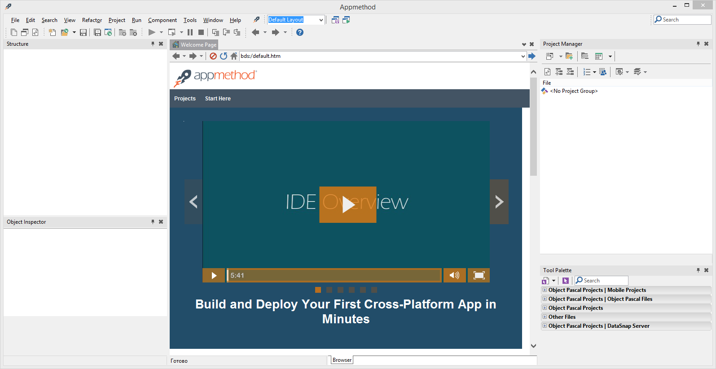Expand the Other Files category
716x369 pixels.
pyautogui.click(x=545, y=317)
